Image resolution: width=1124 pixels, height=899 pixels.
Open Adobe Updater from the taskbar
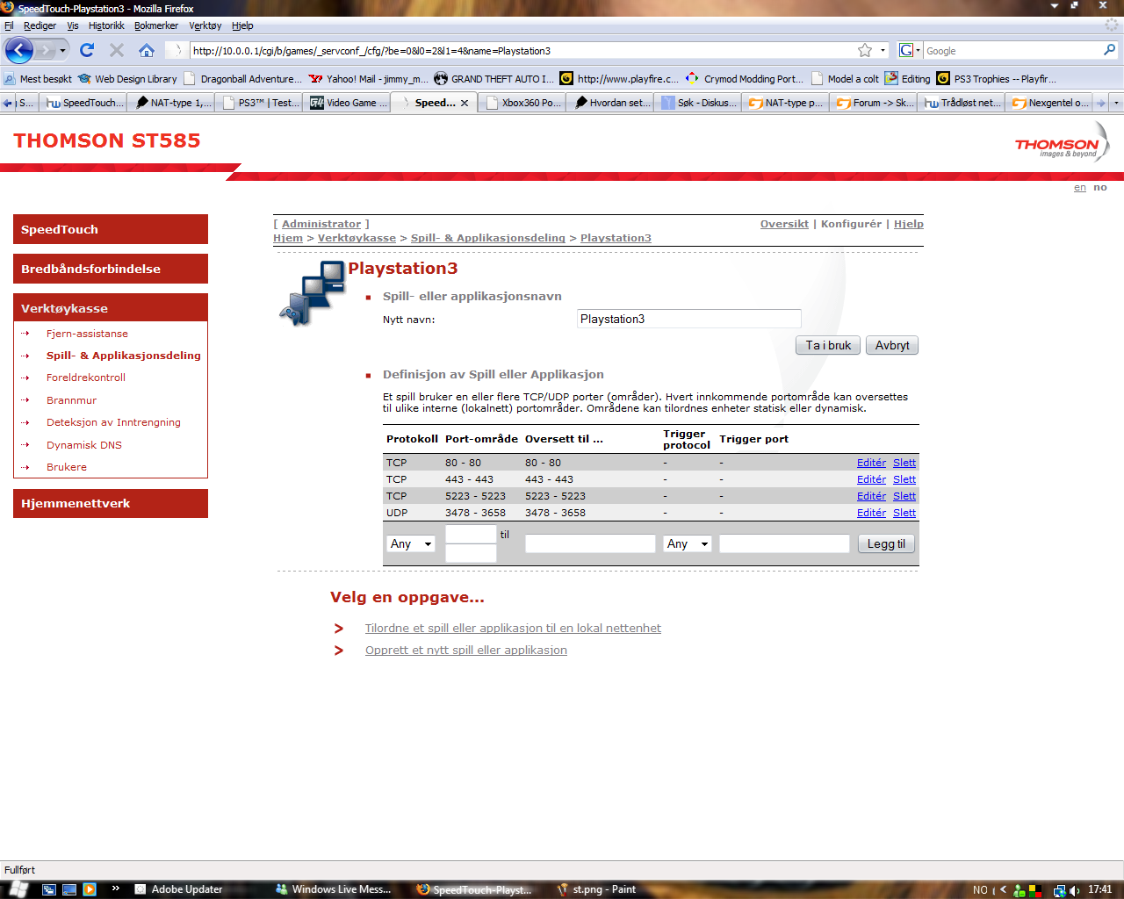[x=178, y=889]
